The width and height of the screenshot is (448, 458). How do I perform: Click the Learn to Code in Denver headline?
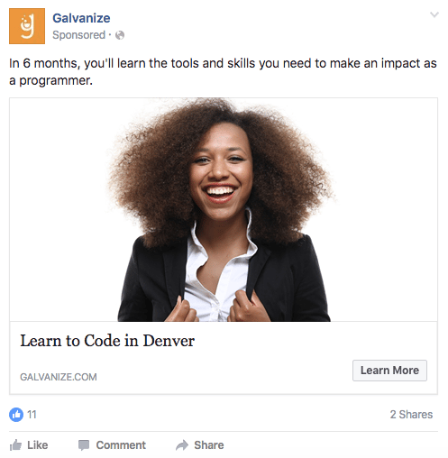click(107, 341)
